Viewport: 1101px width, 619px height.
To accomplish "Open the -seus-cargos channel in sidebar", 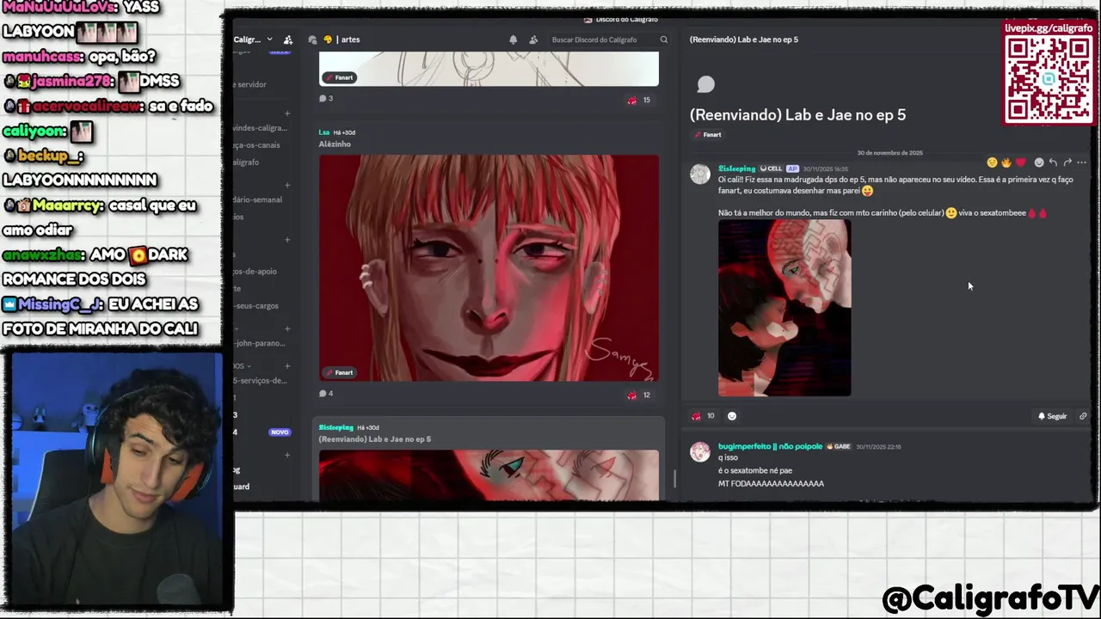I will click(255, 306).
